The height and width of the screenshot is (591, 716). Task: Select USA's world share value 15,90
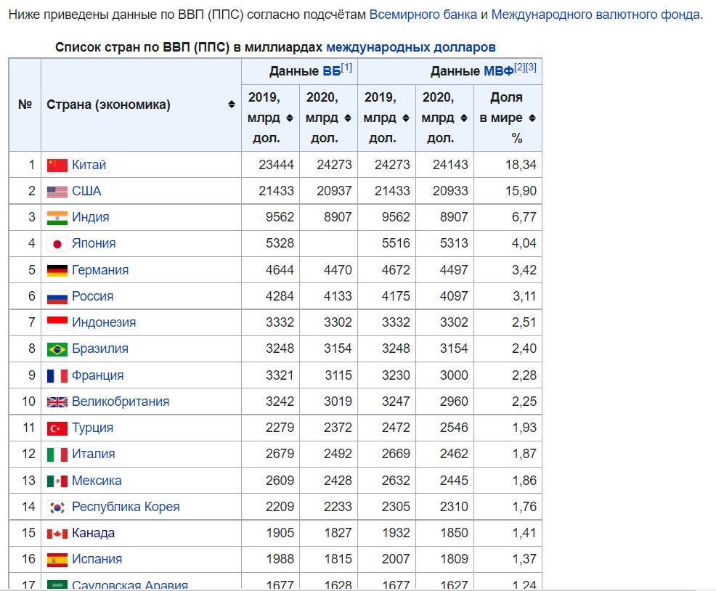pyautogui.click(x=521, y=191)
